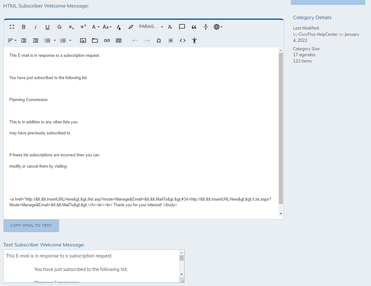
Task: Click inside HTML welcome message editor
Action: coord(141,132)
